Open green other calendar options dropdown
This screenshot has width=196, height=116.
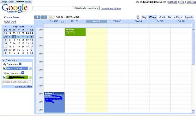[x=30, y=77]
